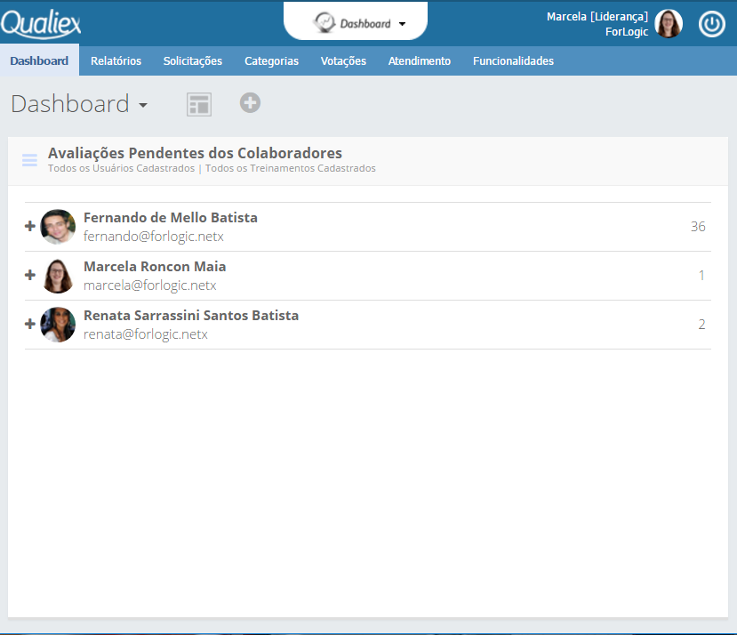
Task: Expand Fernando de Mello Batista's row
Action: click(x=30, y=227)
